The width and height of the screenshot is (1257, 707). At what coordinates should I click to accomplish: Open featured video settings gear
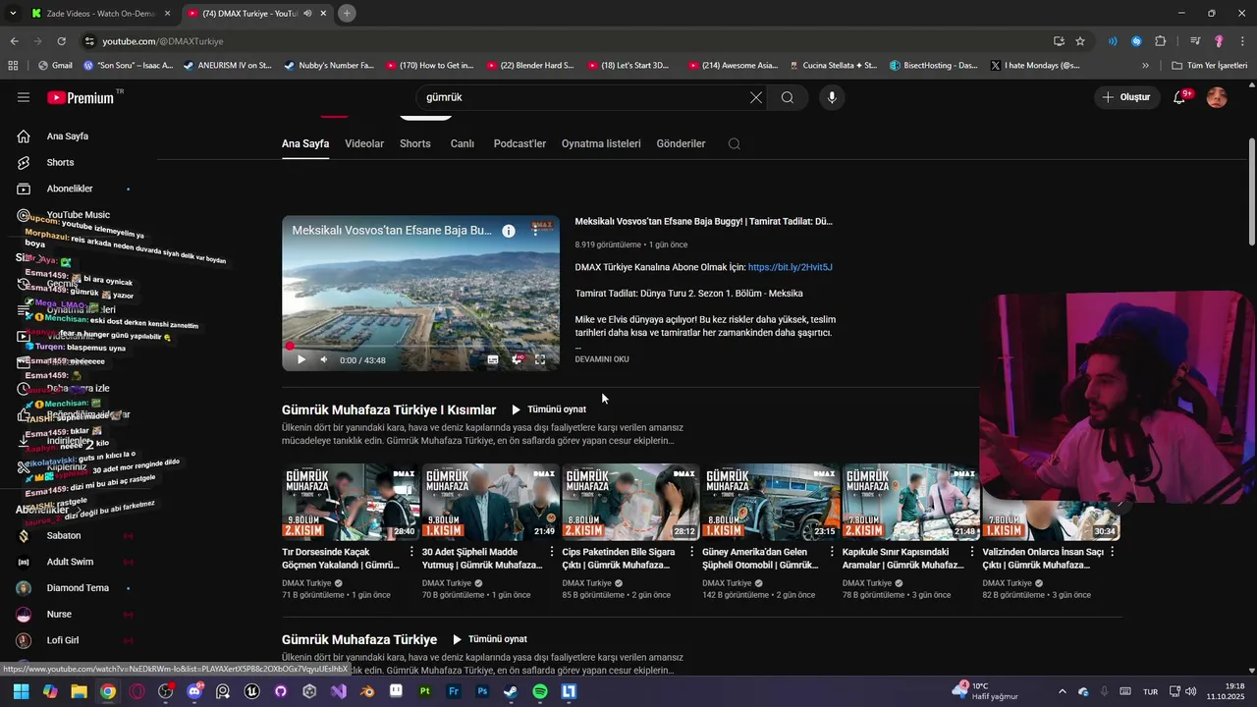pyautogui.click(x=518, y=359)
